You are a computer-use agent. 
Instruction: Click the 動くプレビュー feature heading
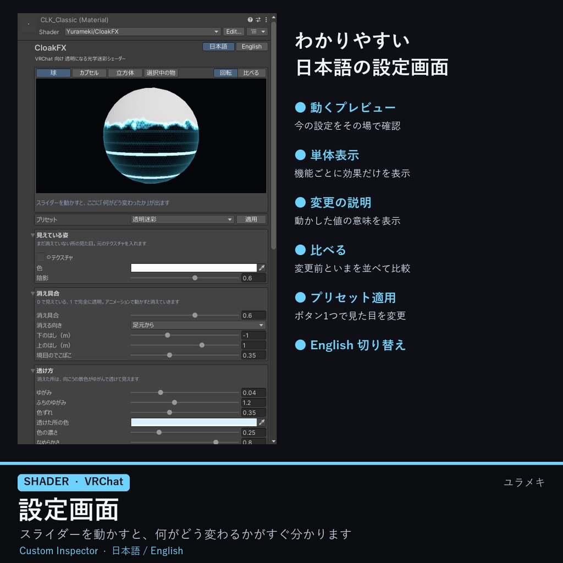[x=352, y=107]
